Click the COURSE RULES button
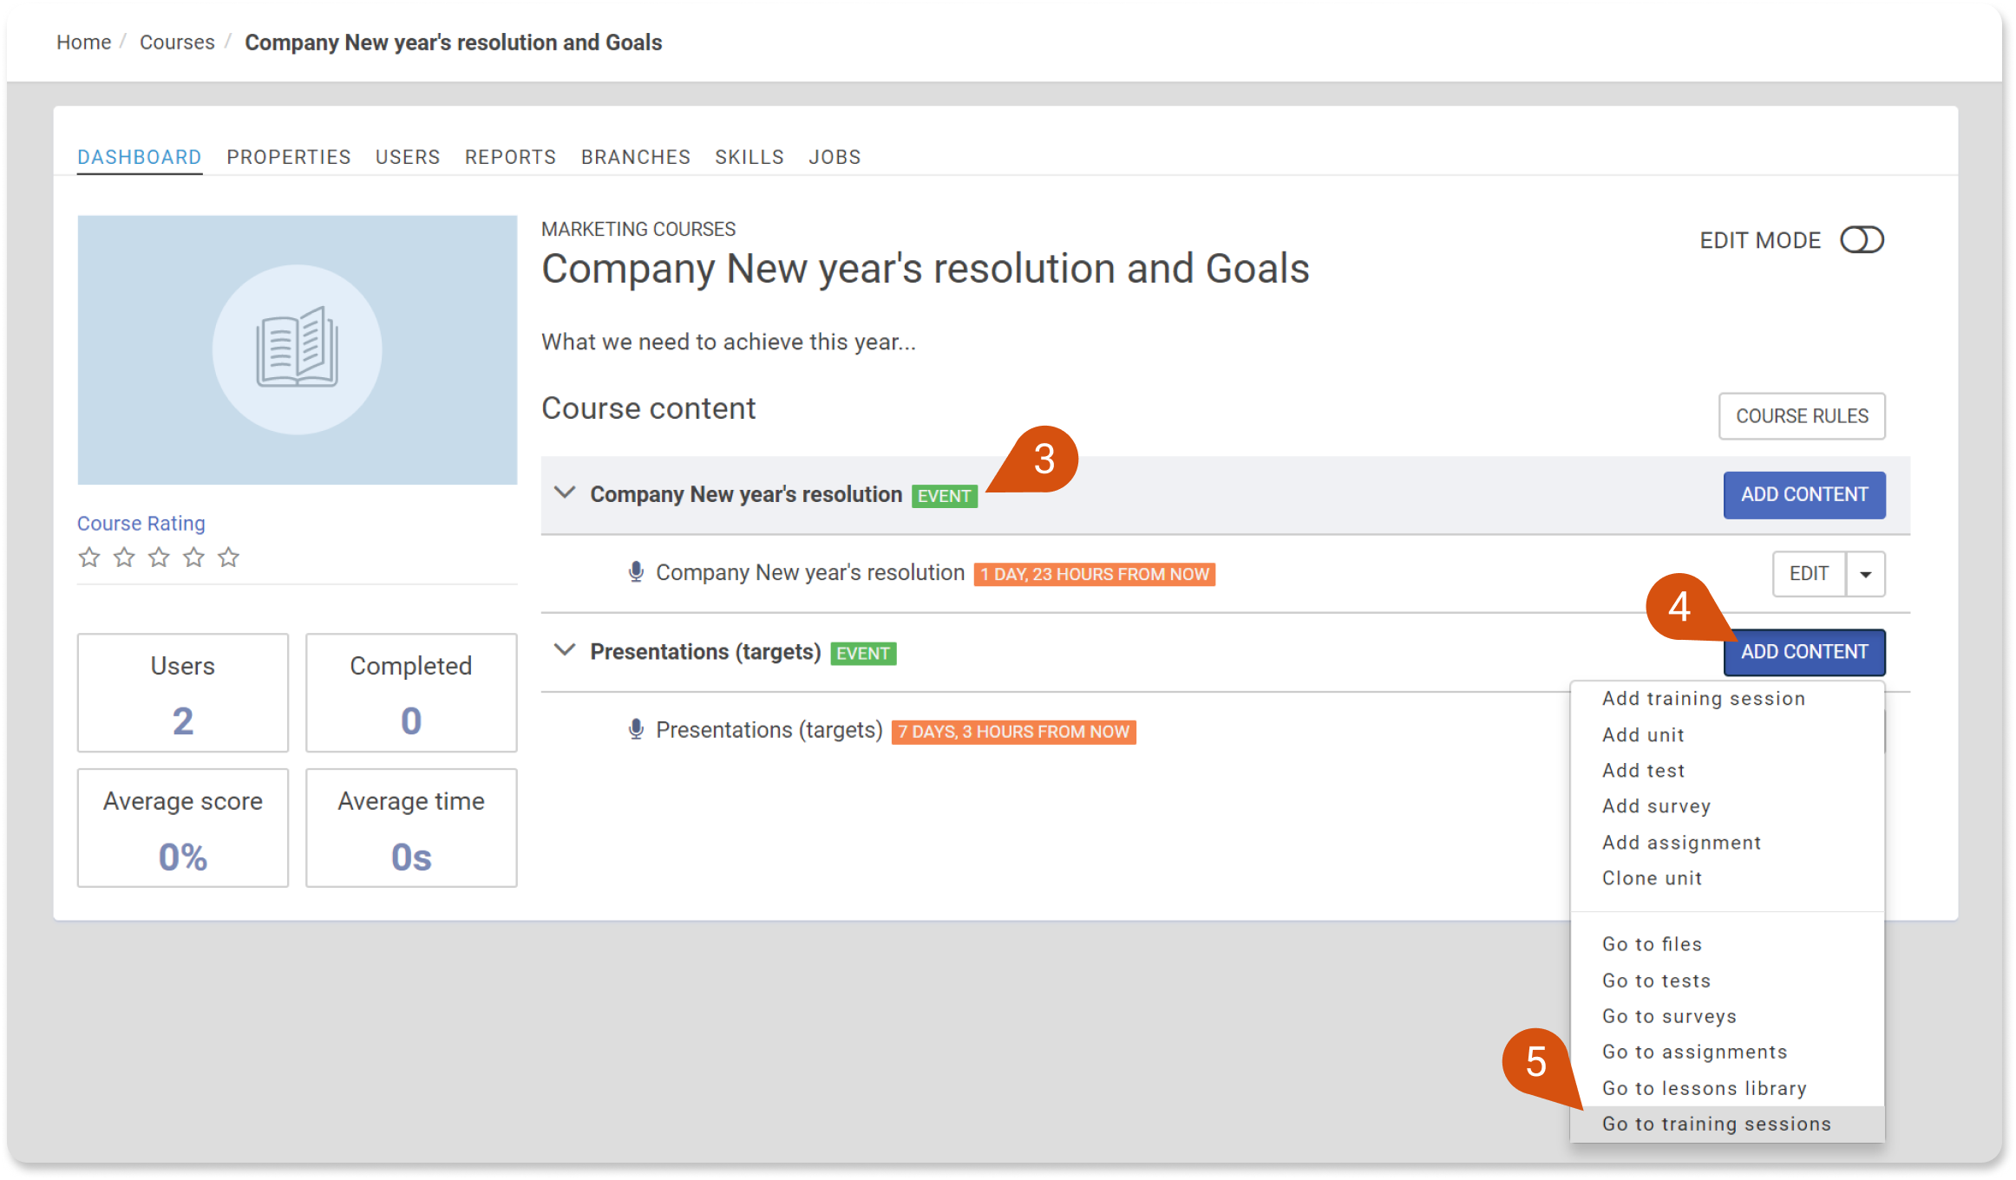 click(x=1802, y=416)
